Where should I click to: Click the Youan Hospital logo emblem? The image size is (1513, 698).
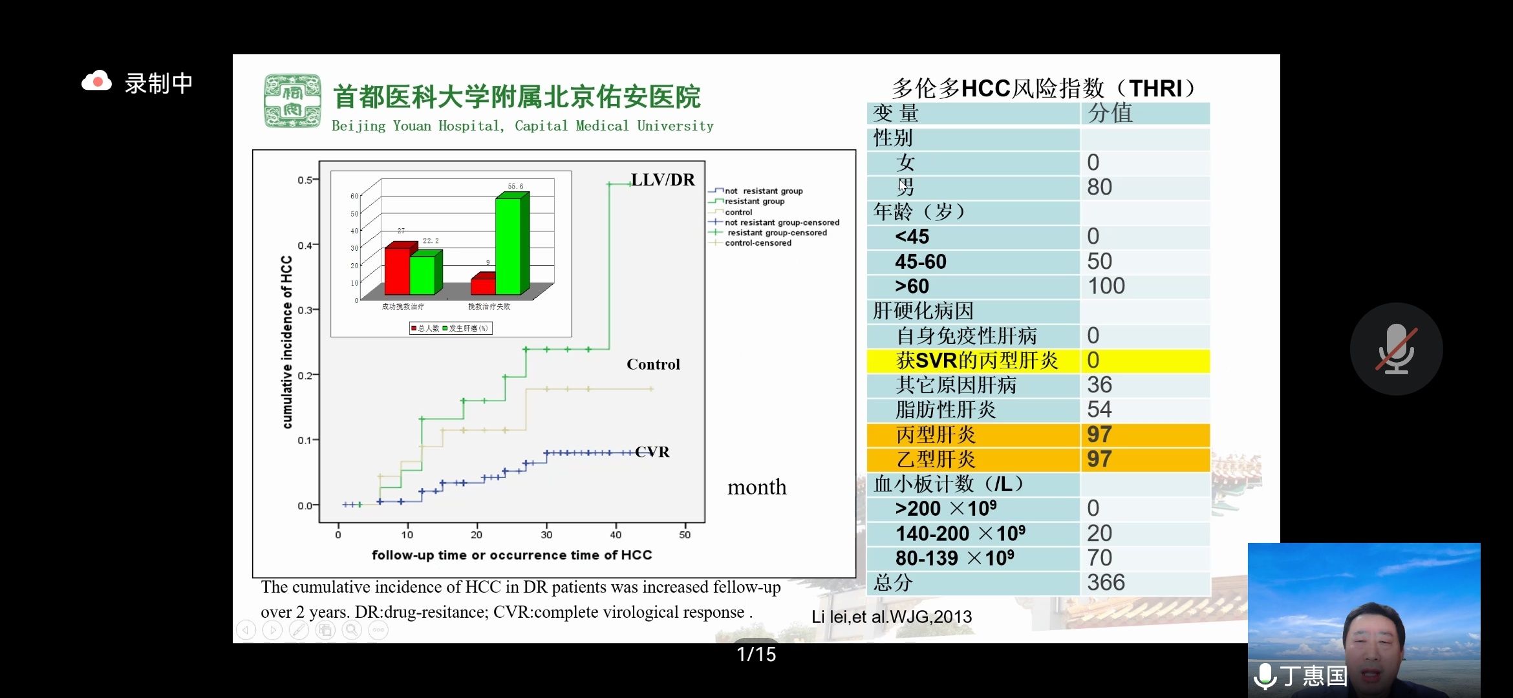click(292, 101)
